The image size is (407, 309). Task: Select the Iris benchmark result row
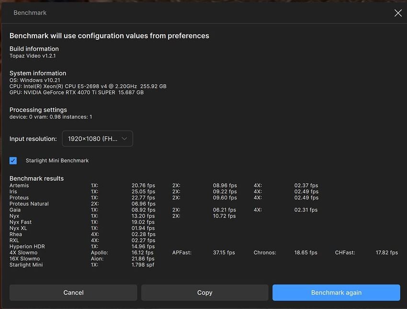[x=14, y=191]
